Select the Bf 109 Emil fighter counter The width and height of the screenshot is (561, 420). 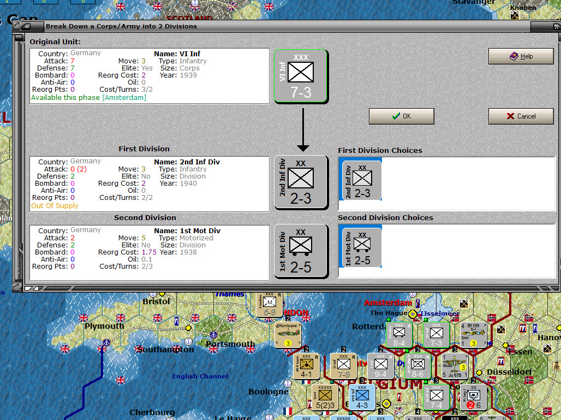(474, 335)
